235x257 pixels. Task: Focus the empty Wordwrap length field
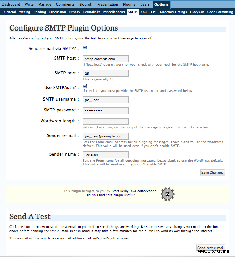pos(106,121)
